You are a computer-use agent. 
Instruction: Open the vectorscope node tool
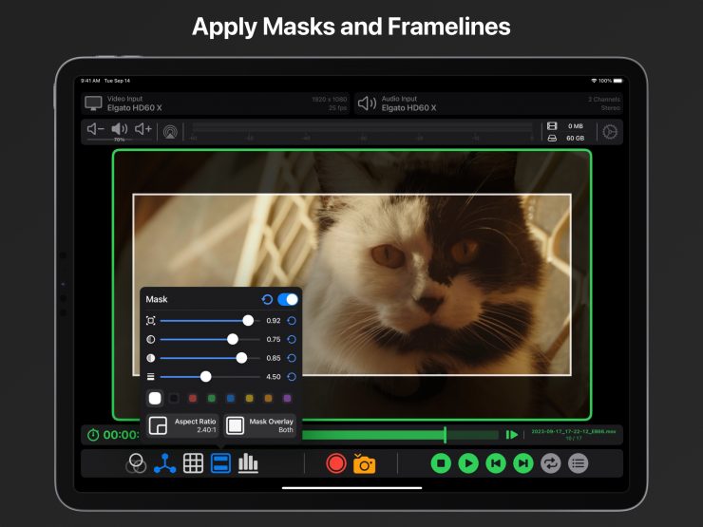click(165, 463)
